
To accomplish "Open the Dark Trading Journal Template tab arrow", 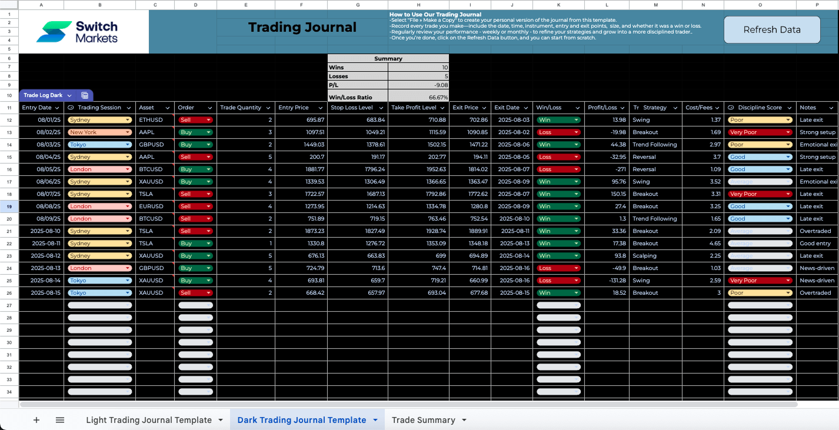I will (375, 420).
